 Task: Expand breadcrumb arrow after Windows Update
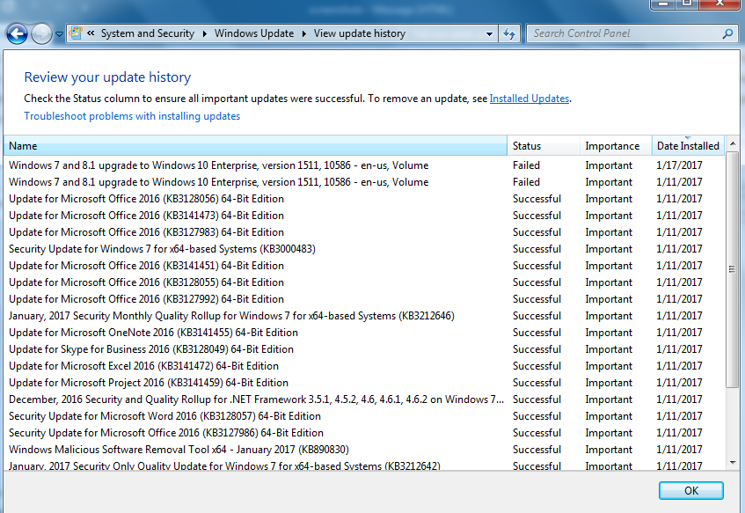coord(303,33)
